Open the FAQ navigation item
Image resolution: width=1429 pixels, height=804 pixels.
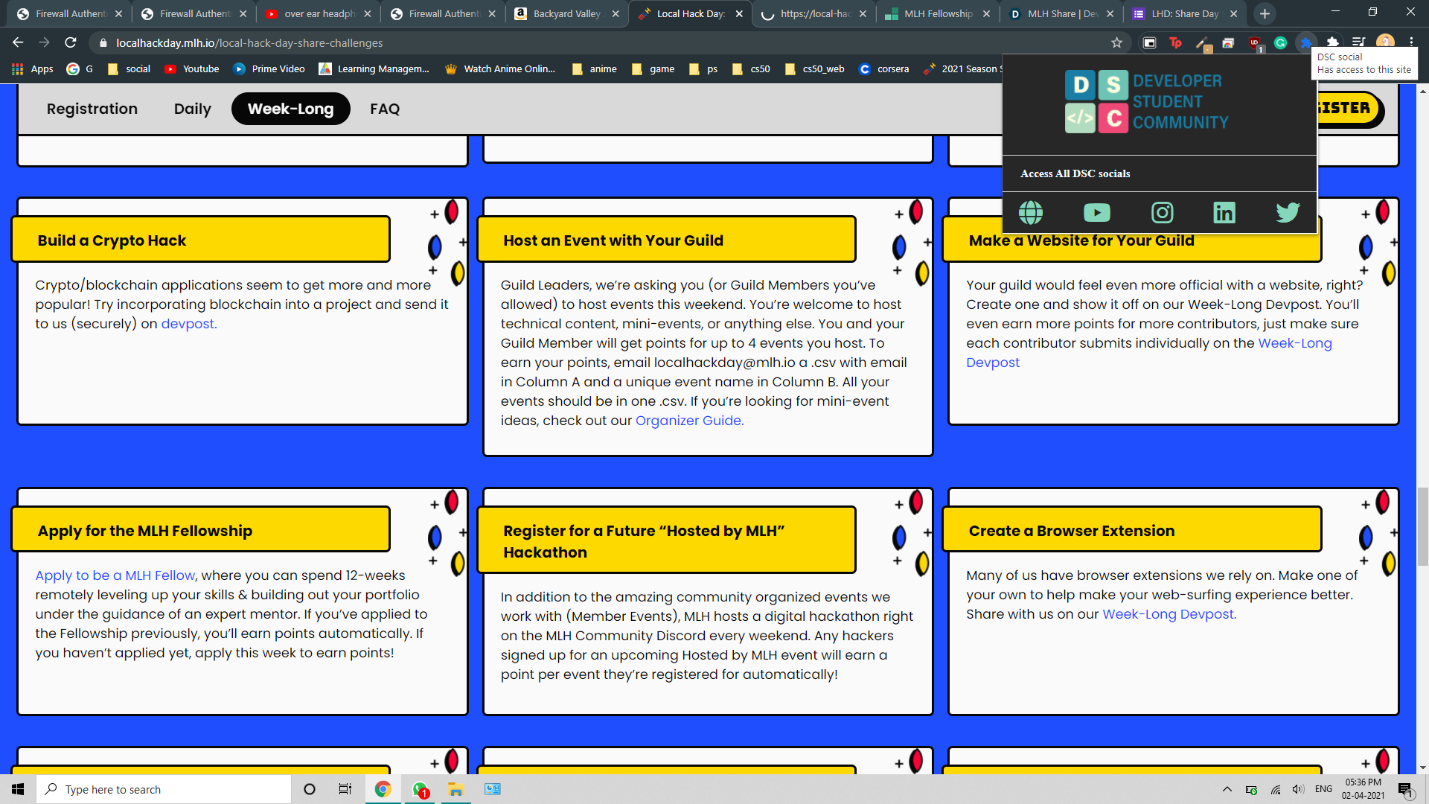pos(384,109)
